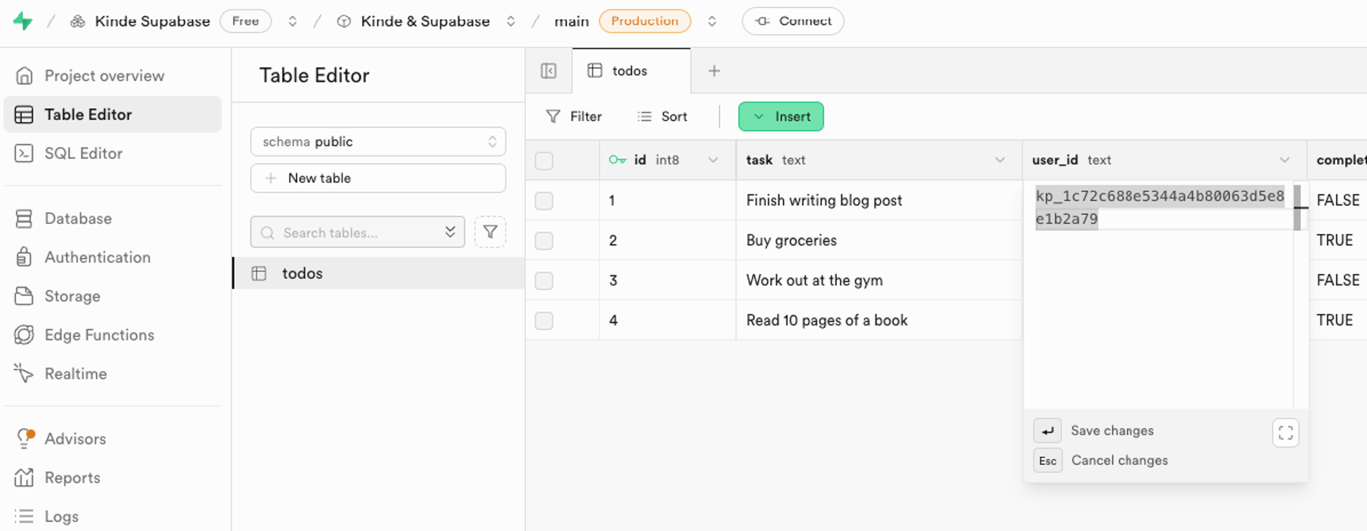The width and height of the screenshot is (1367, 531).
Task: Switch to the todos tab
Action: tap(629, 71)
